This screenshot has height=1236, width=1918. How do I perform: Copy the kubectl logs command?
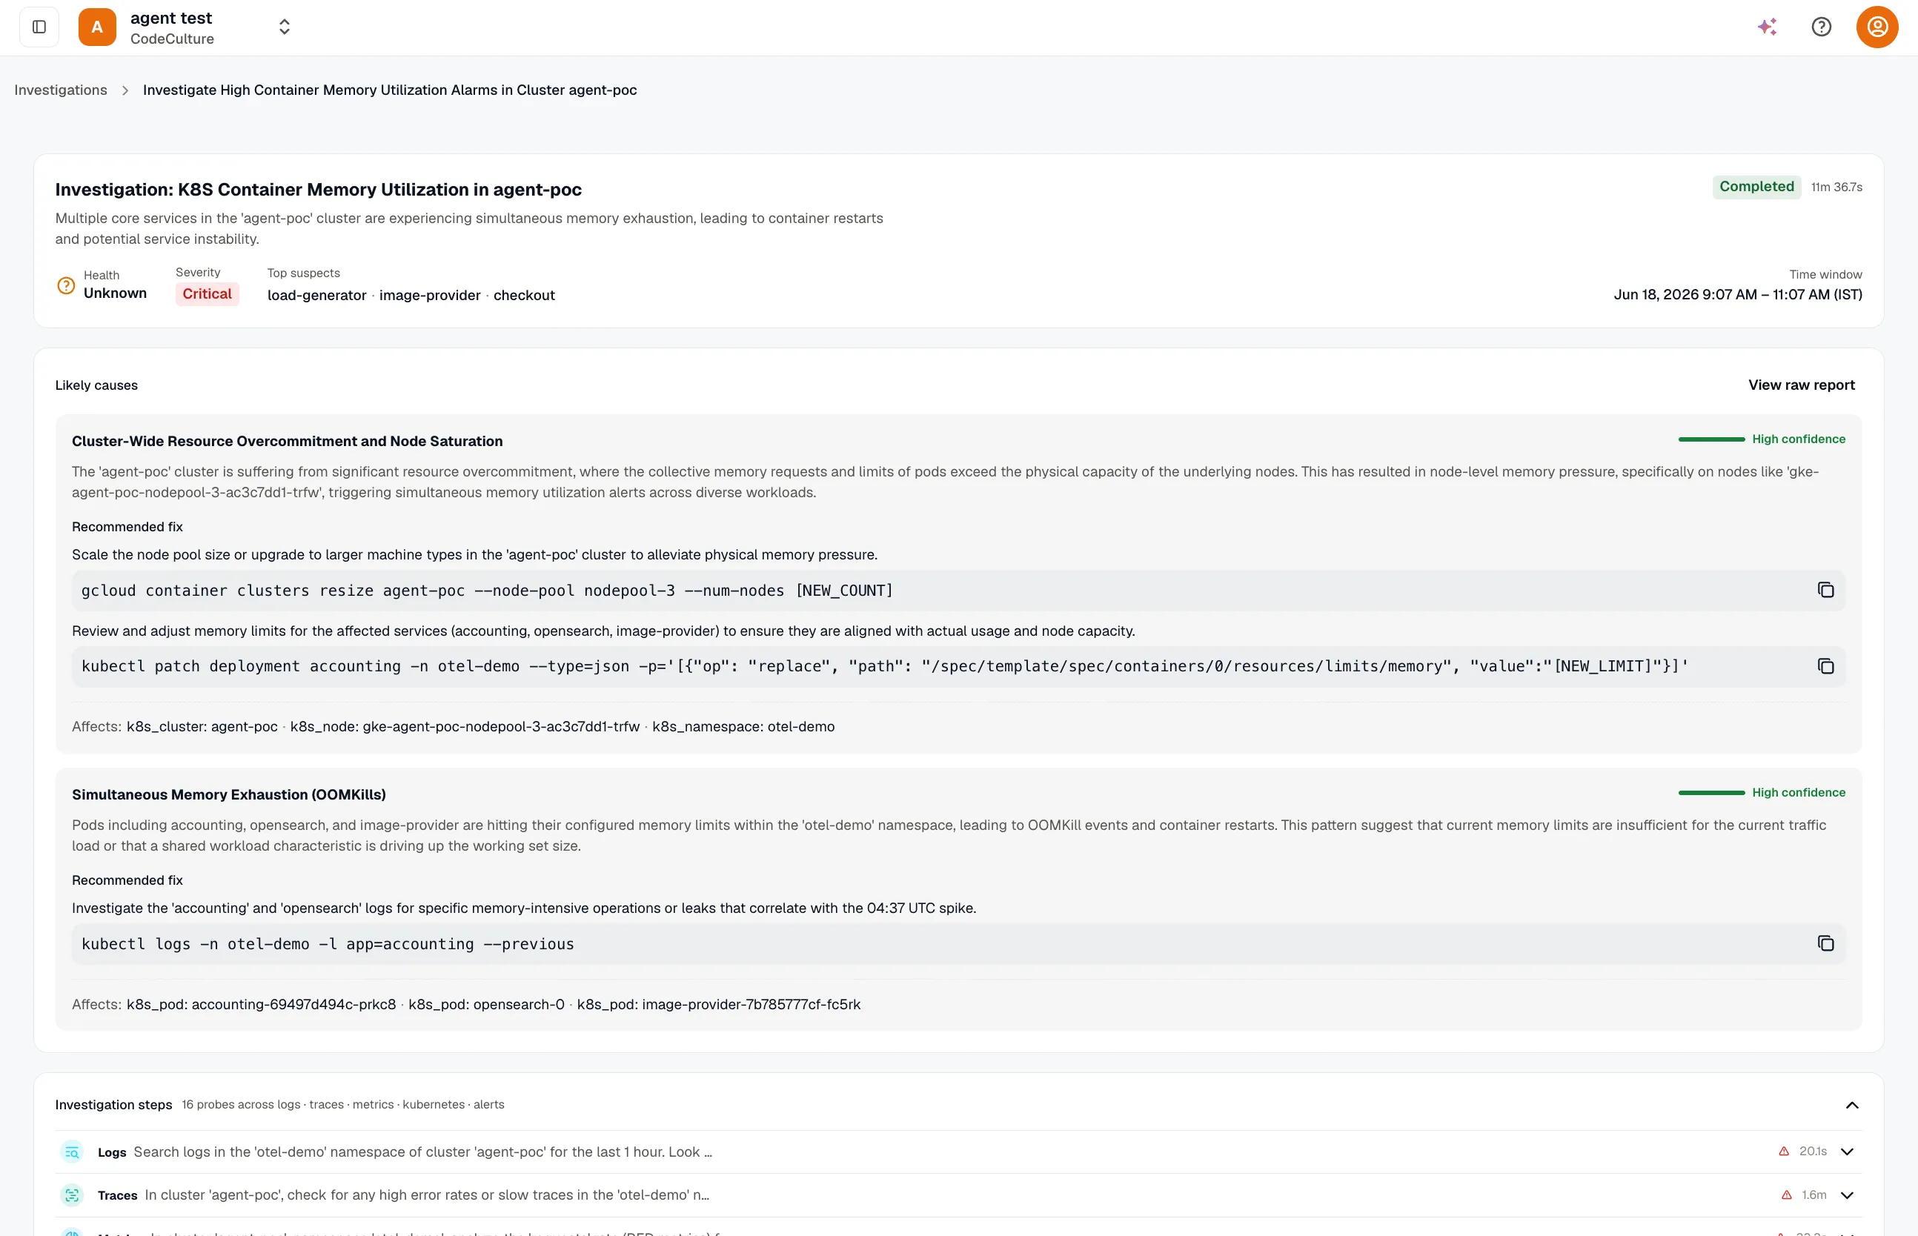coord(1825,943)
